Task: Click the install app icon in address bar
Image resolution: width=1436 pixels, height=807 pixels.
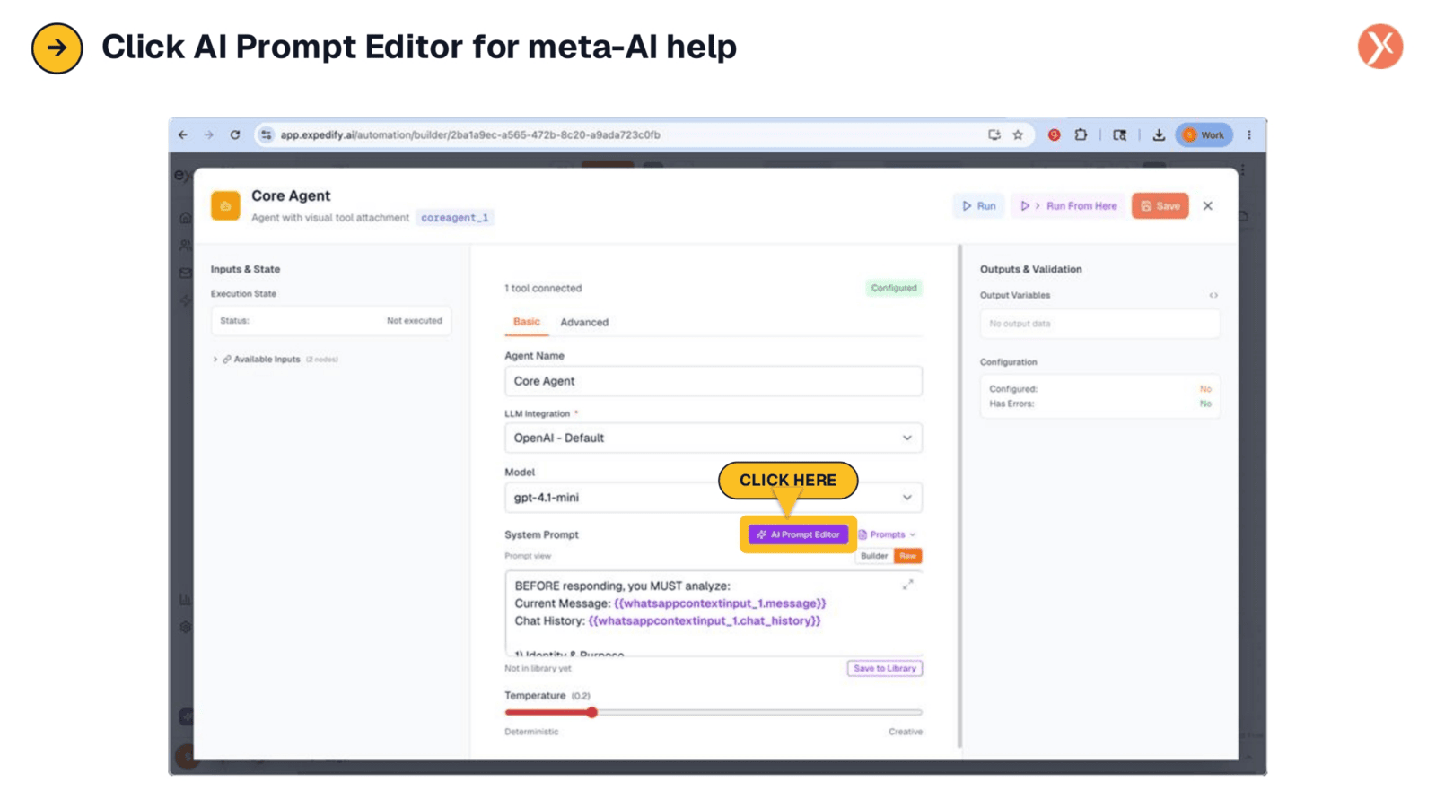Action: pyautogui.click(x=994, y=134)
